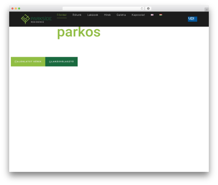Open the Galéria navigation link
Viewport: 218px width, 185px height.
(x=121, y=15)
